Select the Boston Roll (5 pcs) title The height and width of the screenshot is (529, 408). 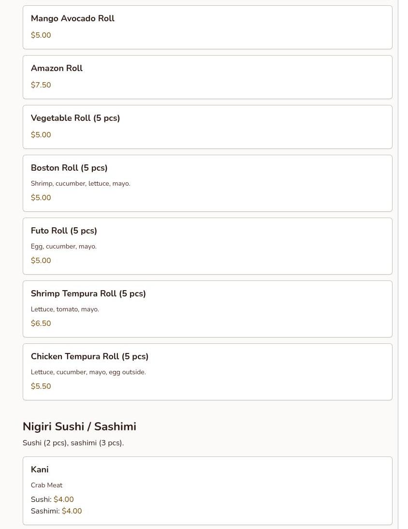pos(69,168)
